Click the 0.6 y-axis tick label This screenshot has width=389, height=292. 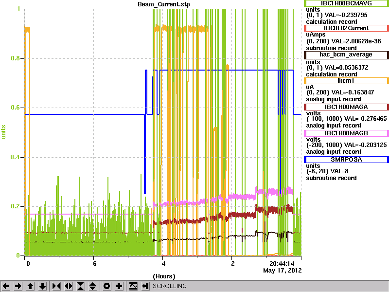click(16, 108)
